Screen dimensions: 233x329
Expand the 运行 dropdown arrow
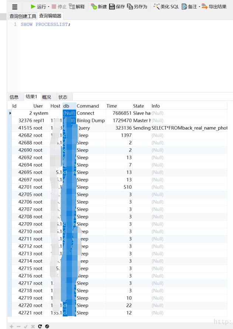pos(48,7)
